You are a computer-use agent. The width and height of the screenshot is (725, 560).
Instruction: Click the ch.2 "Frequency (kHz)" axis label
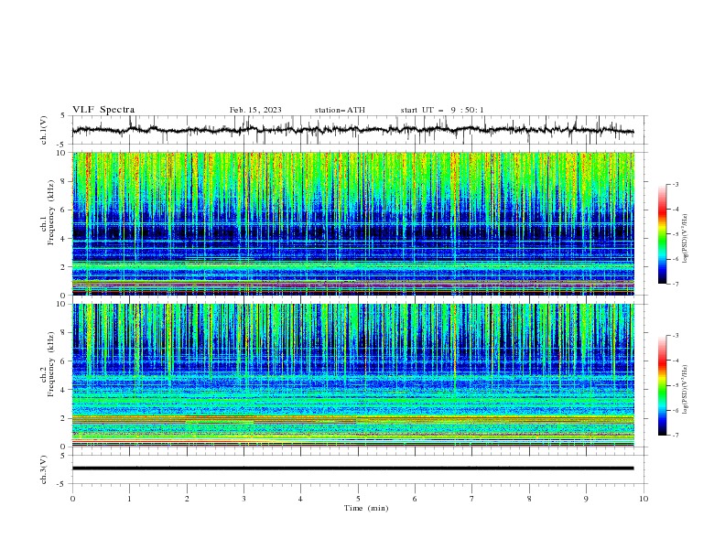(x=51, y=364)
